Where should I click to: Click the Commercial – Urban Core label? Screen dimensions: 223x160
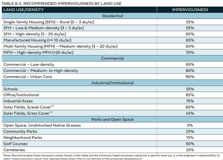coord(28,77)
